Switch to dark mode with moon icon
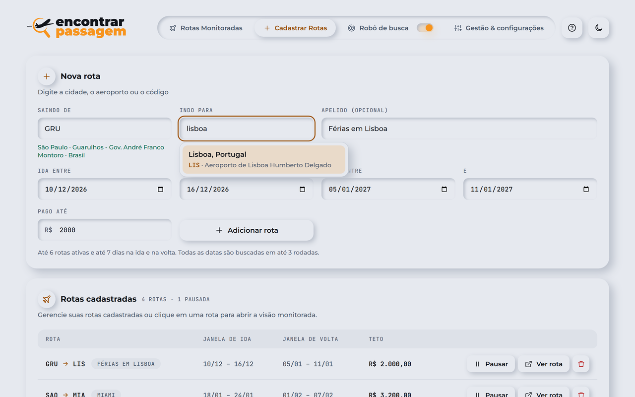Viewport: 635px width, 397px height. click(599, 28)
